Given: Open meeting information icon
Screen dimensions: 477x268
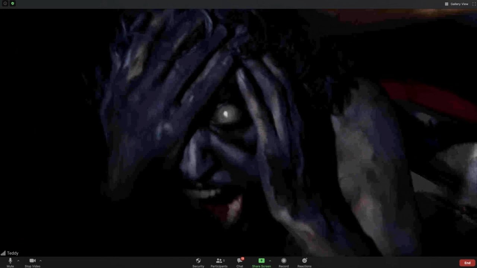Looking at the screenshot, I should pyautogui.click(x=5, y=3).
